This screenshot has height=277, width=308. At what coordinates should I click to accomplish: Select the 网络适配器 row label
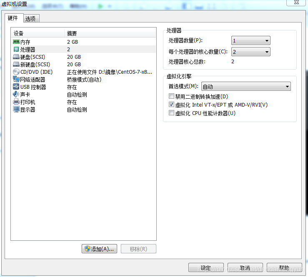33,80
